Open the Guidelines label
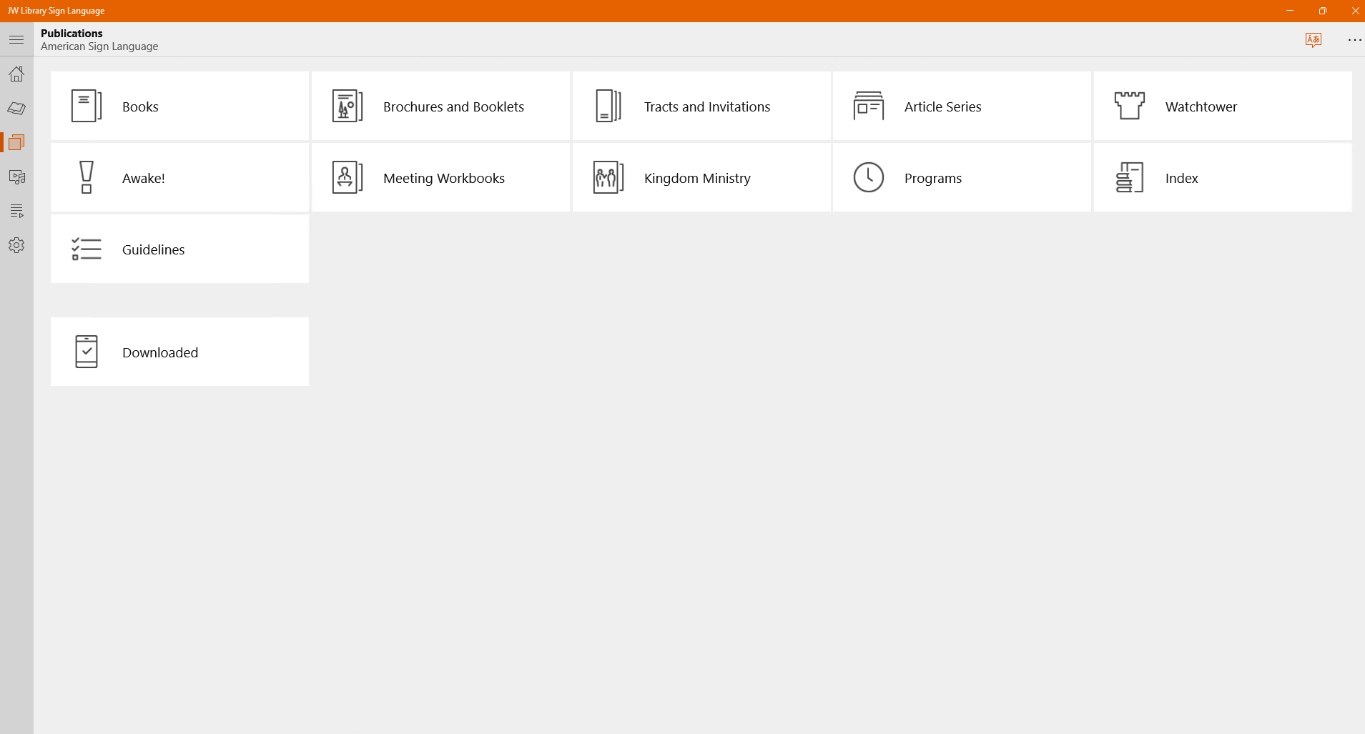Image resolution: width=1365 pixels, height=734 pixels. pos(153,249)
